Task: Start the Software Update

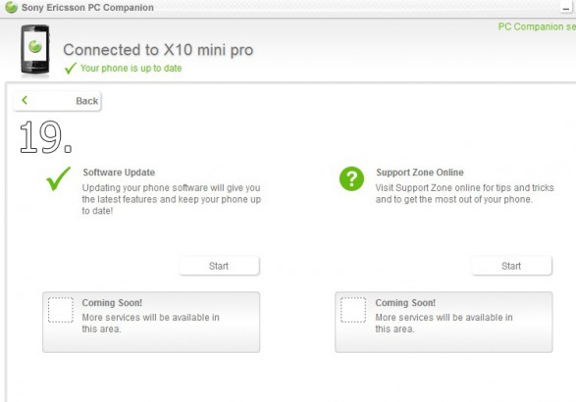Action: click(219, 266)
